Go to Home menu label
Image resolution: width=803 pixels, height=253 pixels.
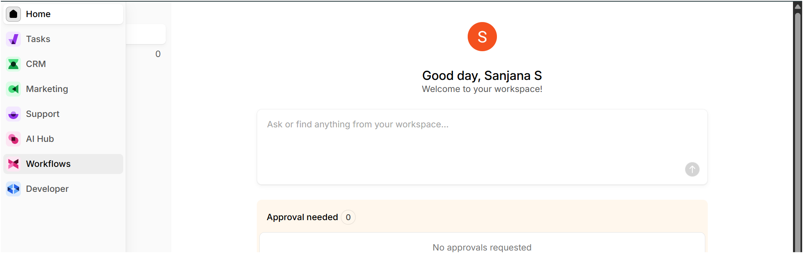[x=38, y=14]
